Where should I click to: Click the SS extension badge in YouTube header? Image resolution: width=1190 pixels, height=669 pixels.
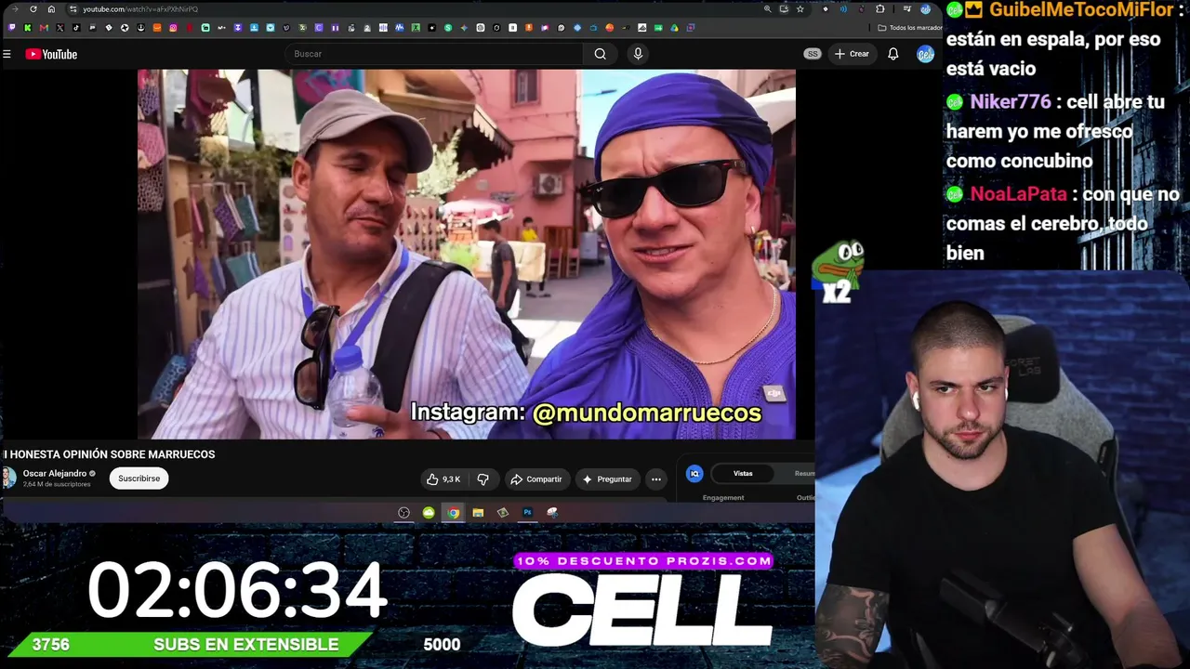coord(813,54)
